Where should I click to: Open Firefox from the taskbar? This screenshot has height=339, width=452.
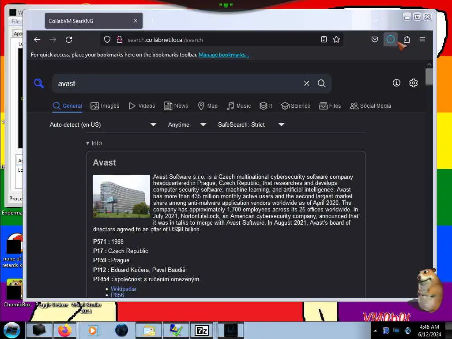coord(65,330)
